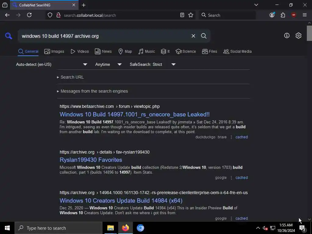Switch to It category
The width and height of the screenshot is (312, 234).
[165, 51]
